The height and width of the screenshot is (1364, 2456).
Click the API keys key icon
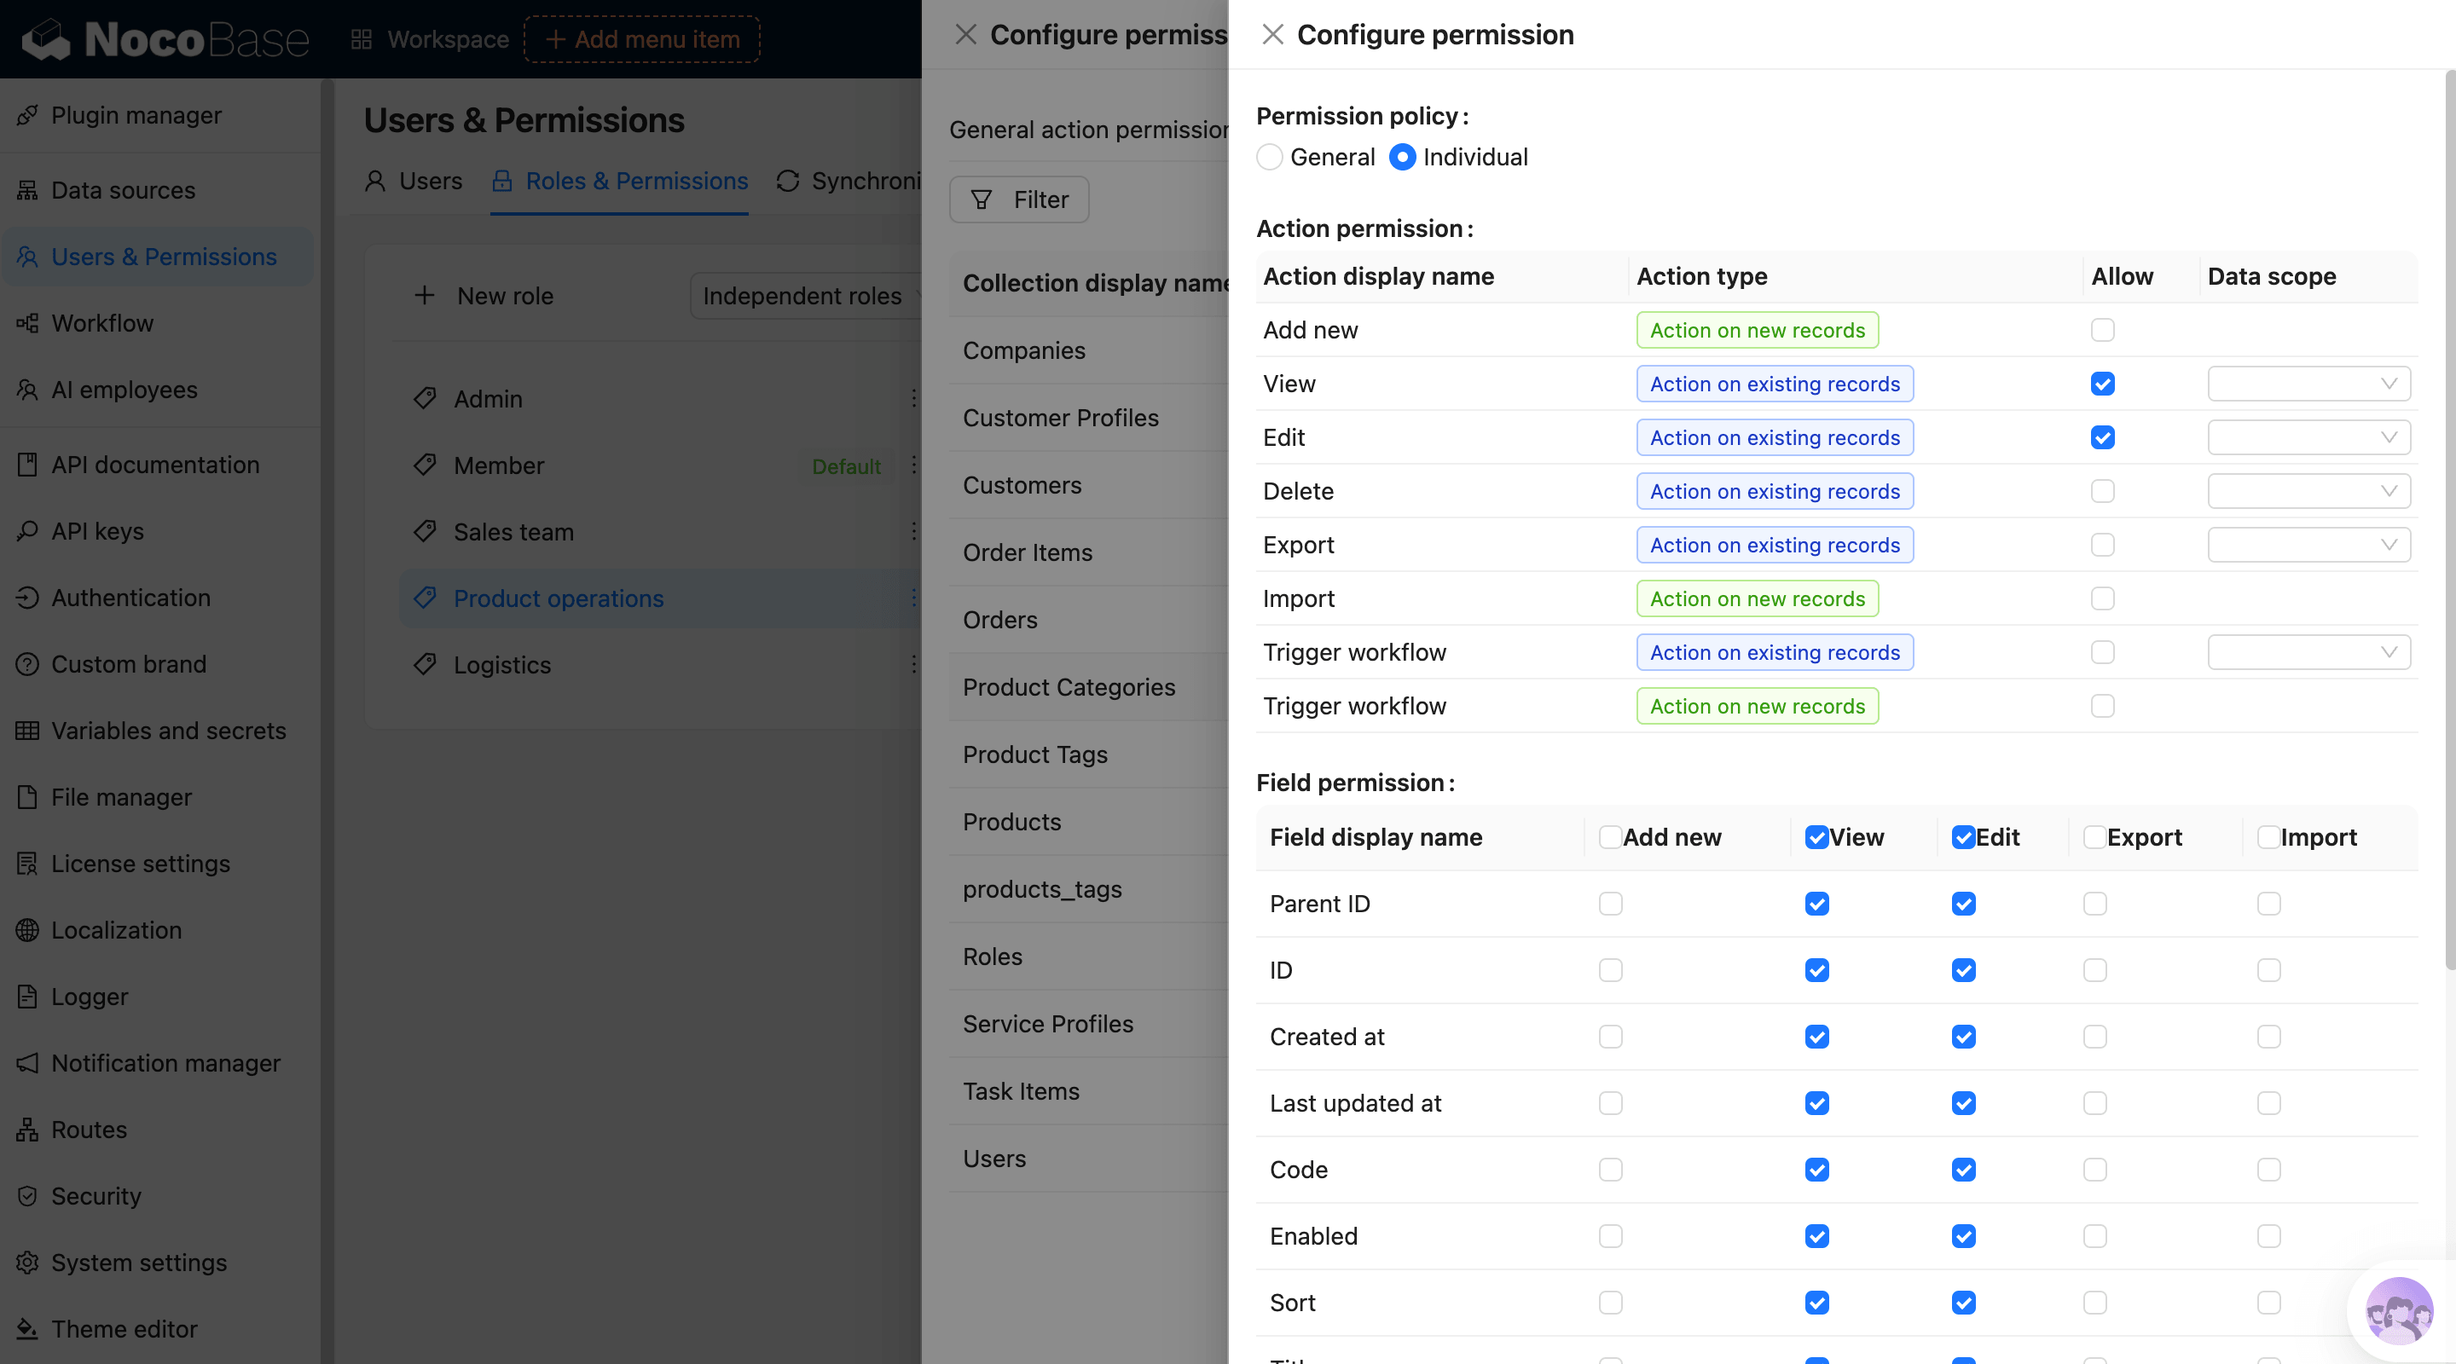26,531
